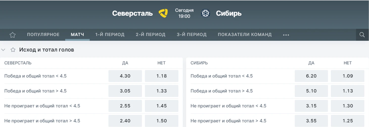Choose Северсталь odds 2.55
369x127 pixels.
(125, 106)
